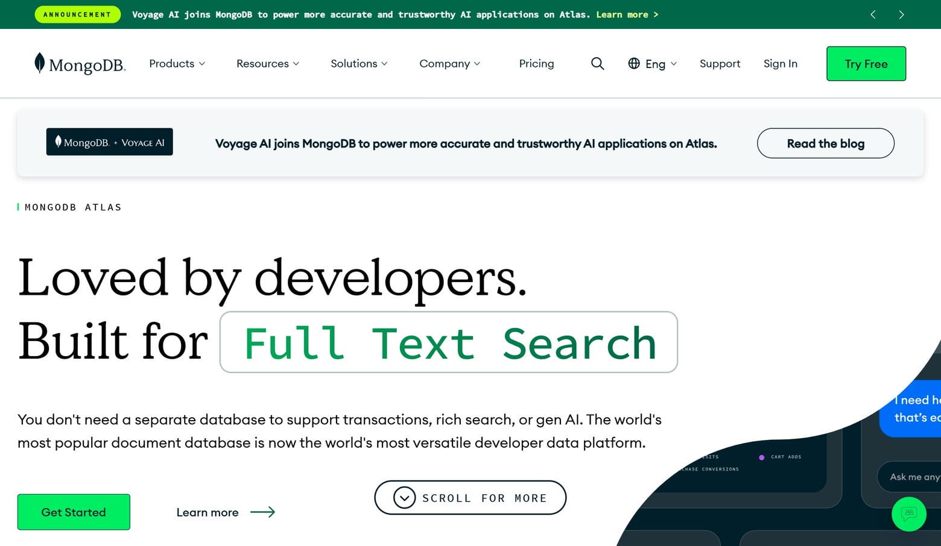
Task: Expand the Solutions menu
Action: [x=360, y=63]
